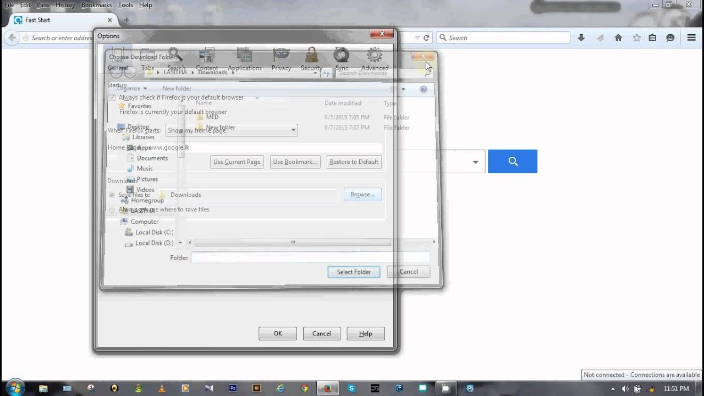Image resolution: width=704 pixels, height=396 pixels.
Task: Click OK in the Options dialog
Action: tap(278, 333)
